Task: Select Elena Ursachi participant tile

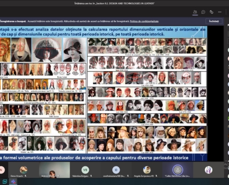Action: point(24,170)
